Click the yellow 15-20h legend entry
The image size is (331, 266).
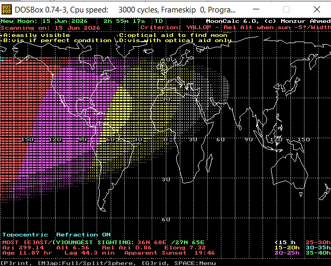pyautogui.click(x=287, y=248)
